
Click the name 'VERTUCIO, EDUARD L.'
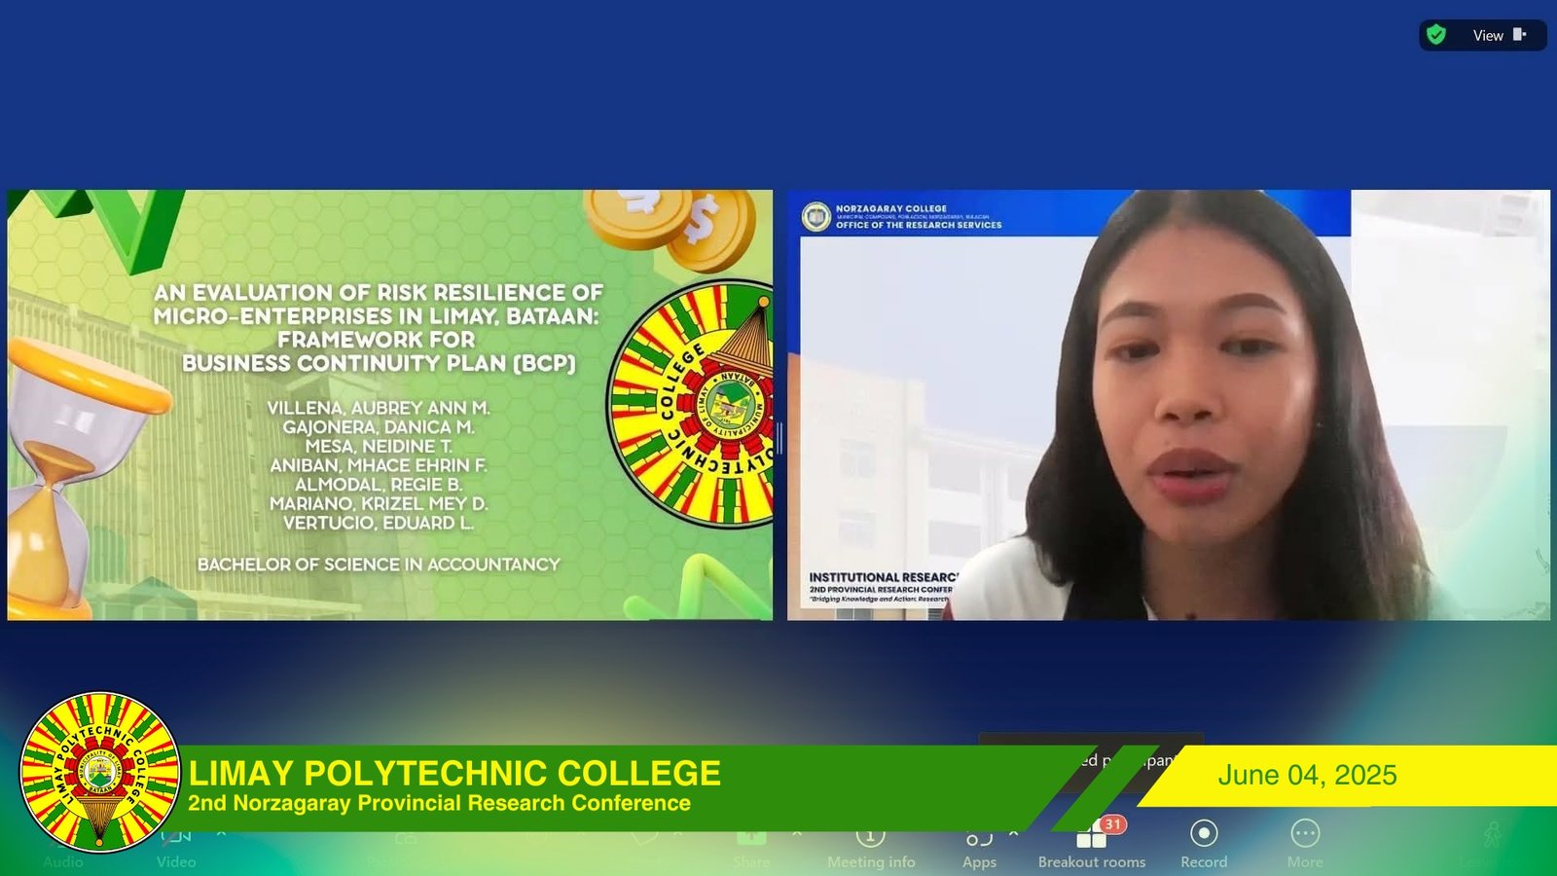(x=379, y=523)
